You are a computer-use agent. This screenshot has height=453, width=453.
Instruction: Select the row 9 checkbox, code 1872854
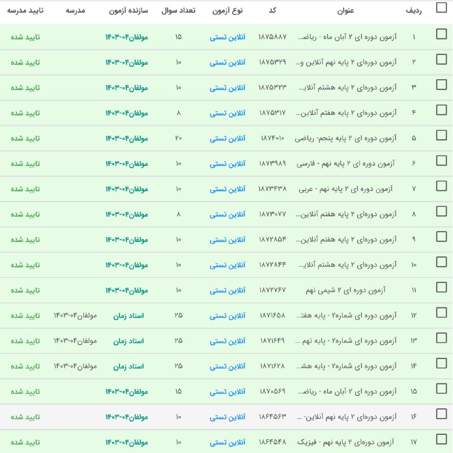click(441, 237)
